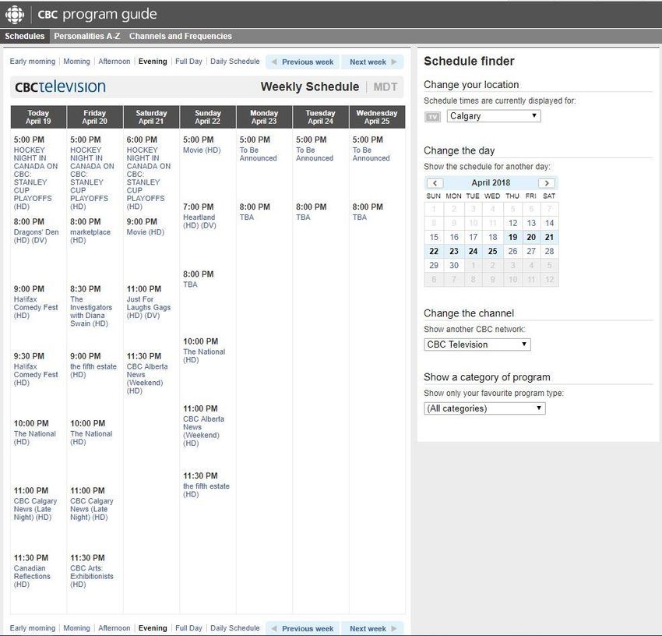
Task: Click the bottom Previous week button
Action: click(x=302, y=628)
